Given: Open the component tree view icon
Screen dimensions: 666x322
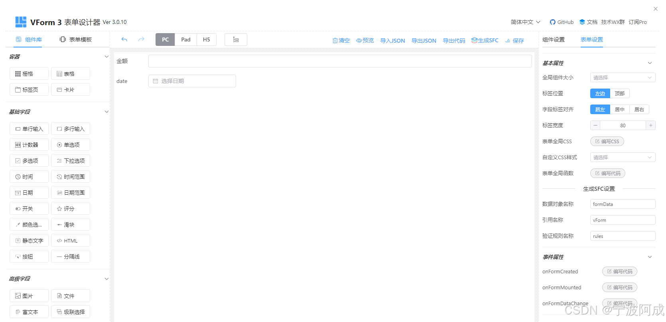Looking at the screenshot, I should [x=236, y=40].
